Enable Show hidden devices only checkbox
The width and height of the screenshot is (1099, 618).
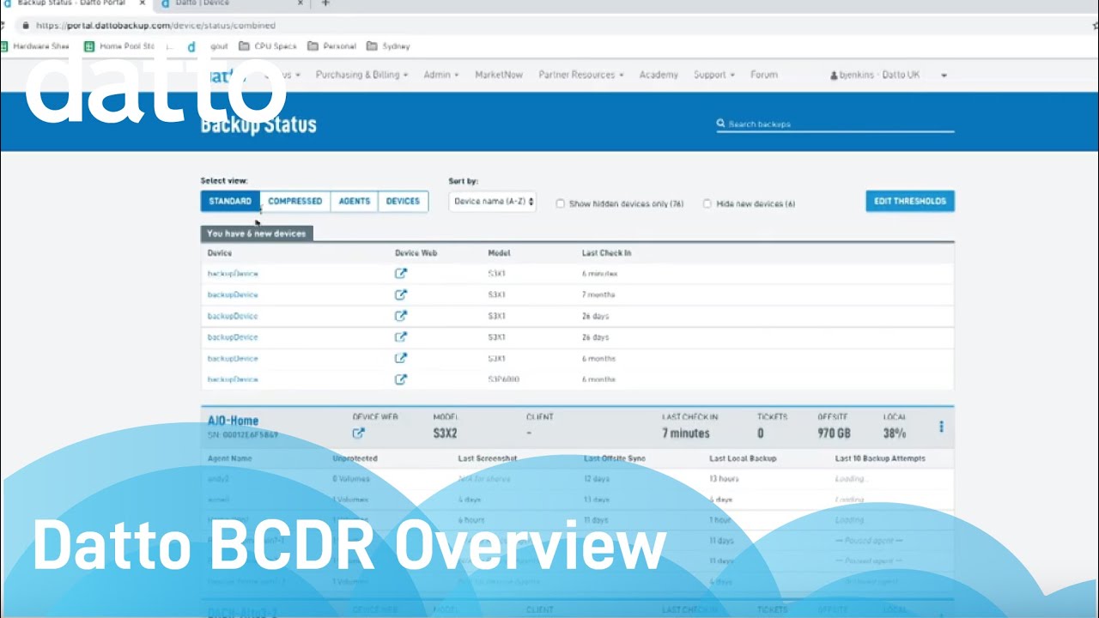point(561,204)
